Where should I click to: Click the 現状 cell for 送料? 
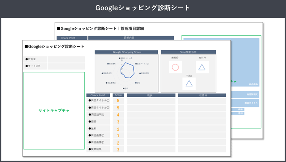(x=151, y=129)
